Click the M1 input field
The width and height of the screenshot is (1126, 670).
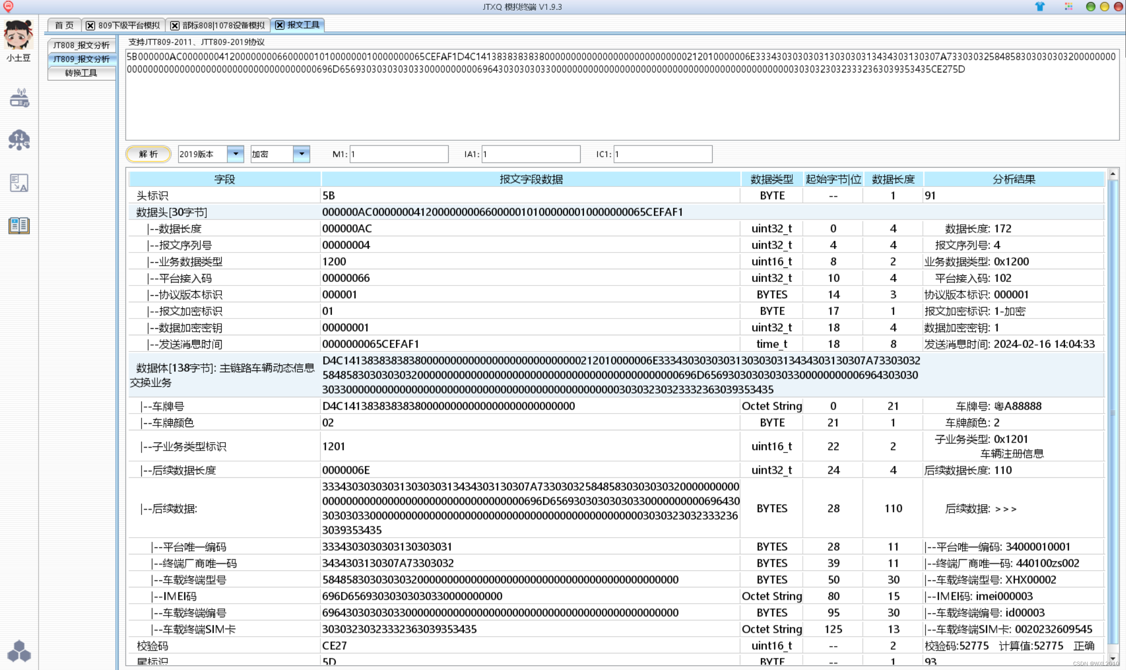coord(398,154)
